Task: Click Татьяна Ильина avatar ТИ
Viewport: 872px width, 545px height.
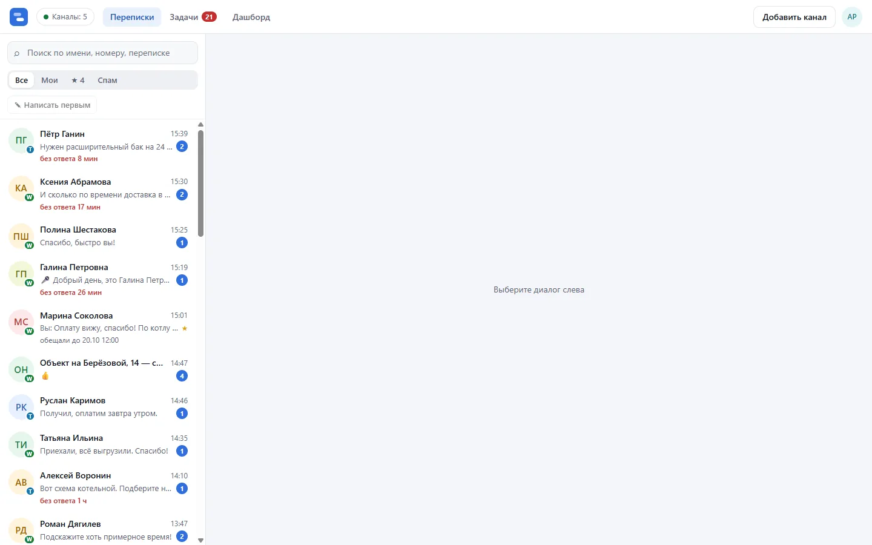Action: pos(21,444)
